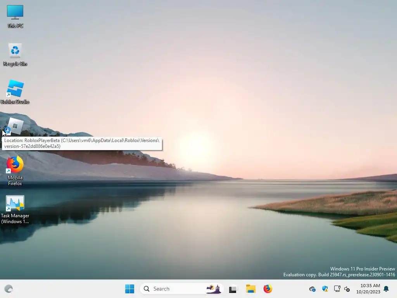Open the clock showing 10:35 AM

pos(368,289)
